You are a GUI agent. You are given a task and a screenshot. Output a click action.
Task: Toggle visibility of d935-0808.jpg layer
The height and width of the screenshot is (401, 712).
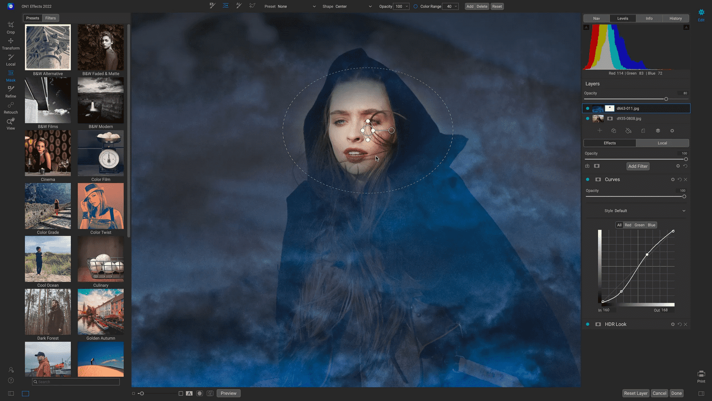click(587, 119)
